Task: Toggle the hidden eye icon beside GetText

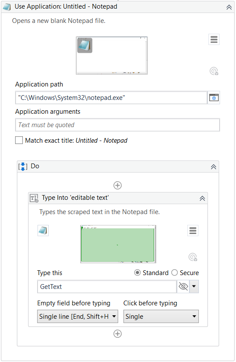Action: pyautogui.click(x=183, y=287)
